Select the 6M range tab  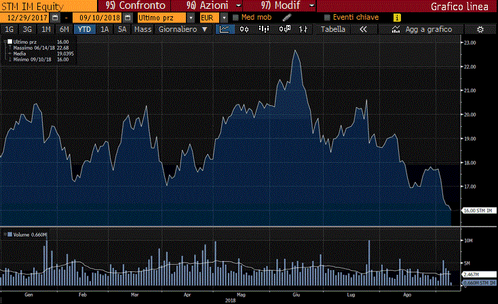coord(64,29)
